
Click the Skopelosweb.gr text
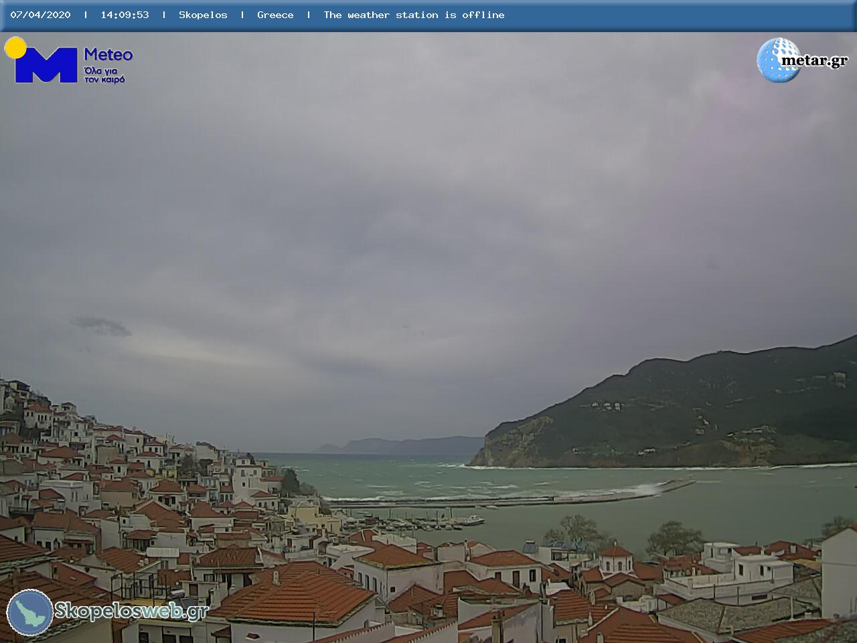click(131, 611)
